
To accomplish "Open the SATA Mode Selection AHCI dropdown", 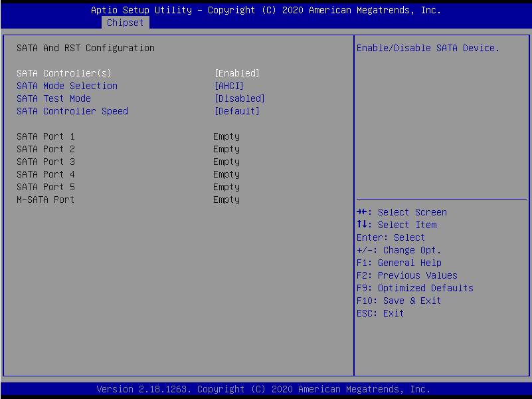I will (228, 86).
